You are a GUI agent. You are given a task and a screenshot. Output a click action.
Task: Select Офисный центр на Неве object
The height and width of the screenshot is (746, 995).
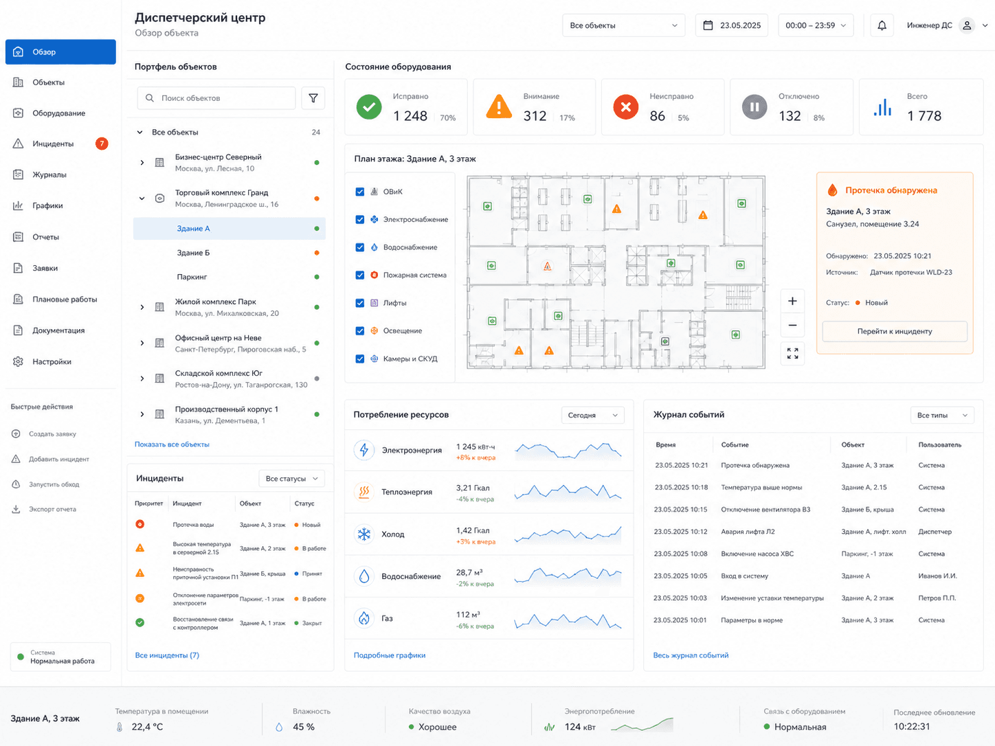click(x=230, y=343)
